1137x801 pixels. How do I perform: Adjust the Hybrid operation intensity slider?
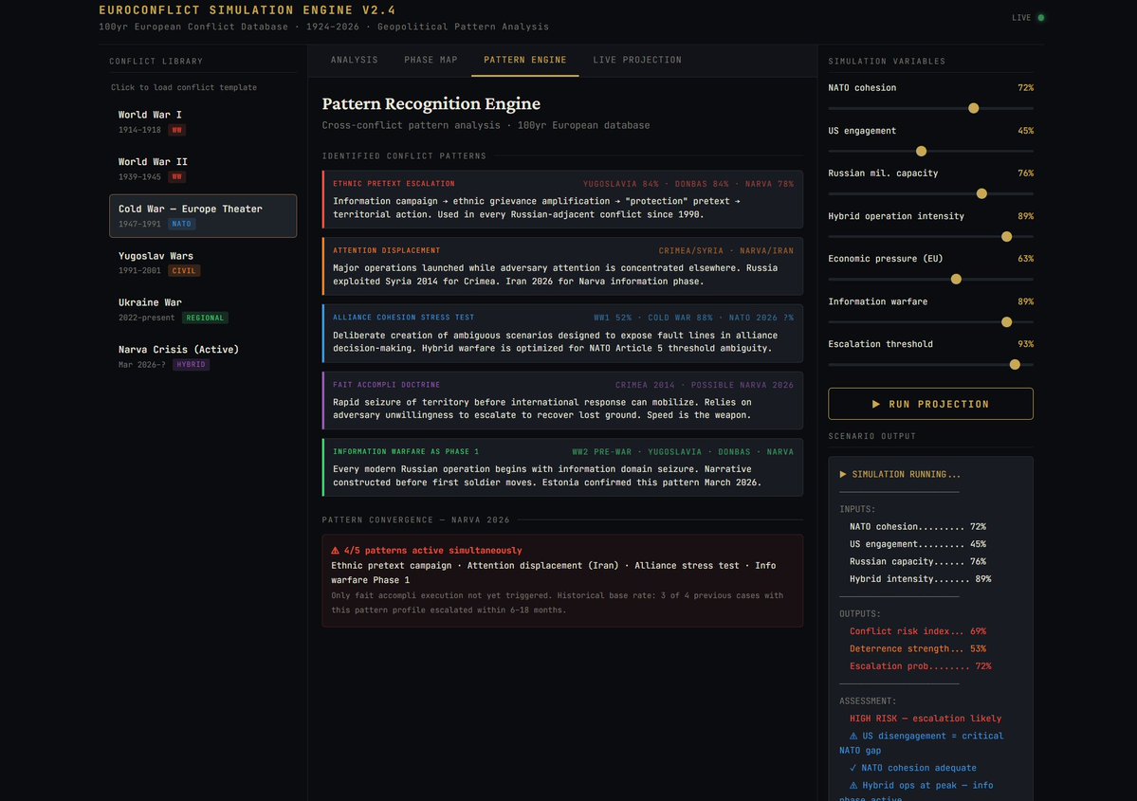(930, 236)
